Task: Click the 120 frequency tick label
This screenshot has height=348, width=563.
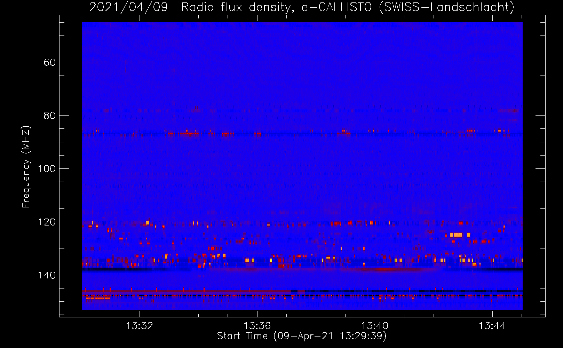Action: 47,222
